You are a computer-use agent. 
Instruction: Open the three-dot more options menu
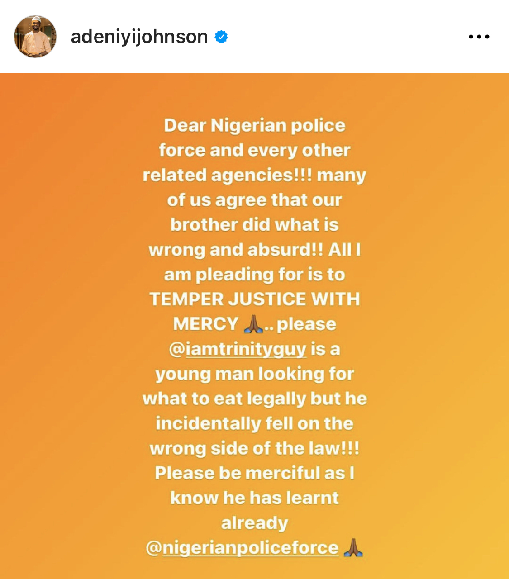479,37
